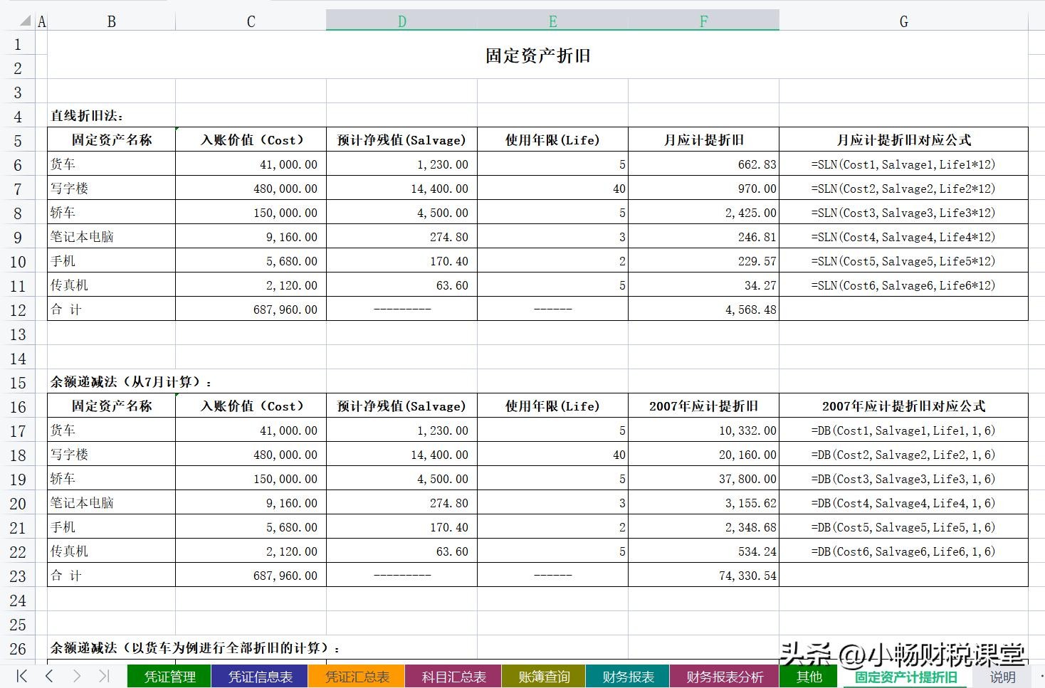
Task: Switch to the 凭证信息表 sheet tab
Action: 260,677
